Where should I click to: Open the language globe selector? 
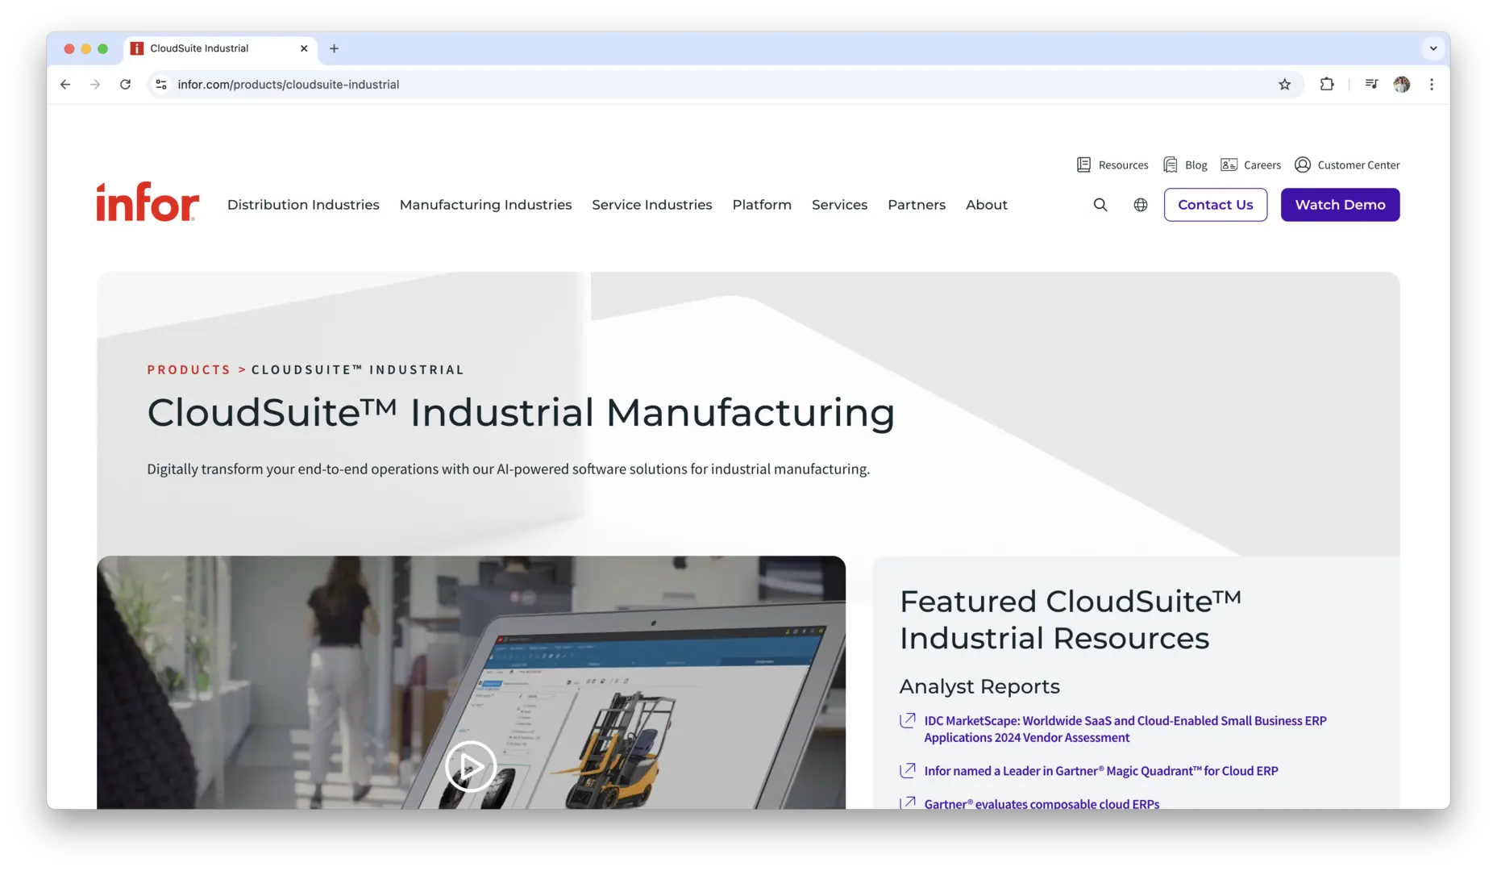(x=1140, y=205)
